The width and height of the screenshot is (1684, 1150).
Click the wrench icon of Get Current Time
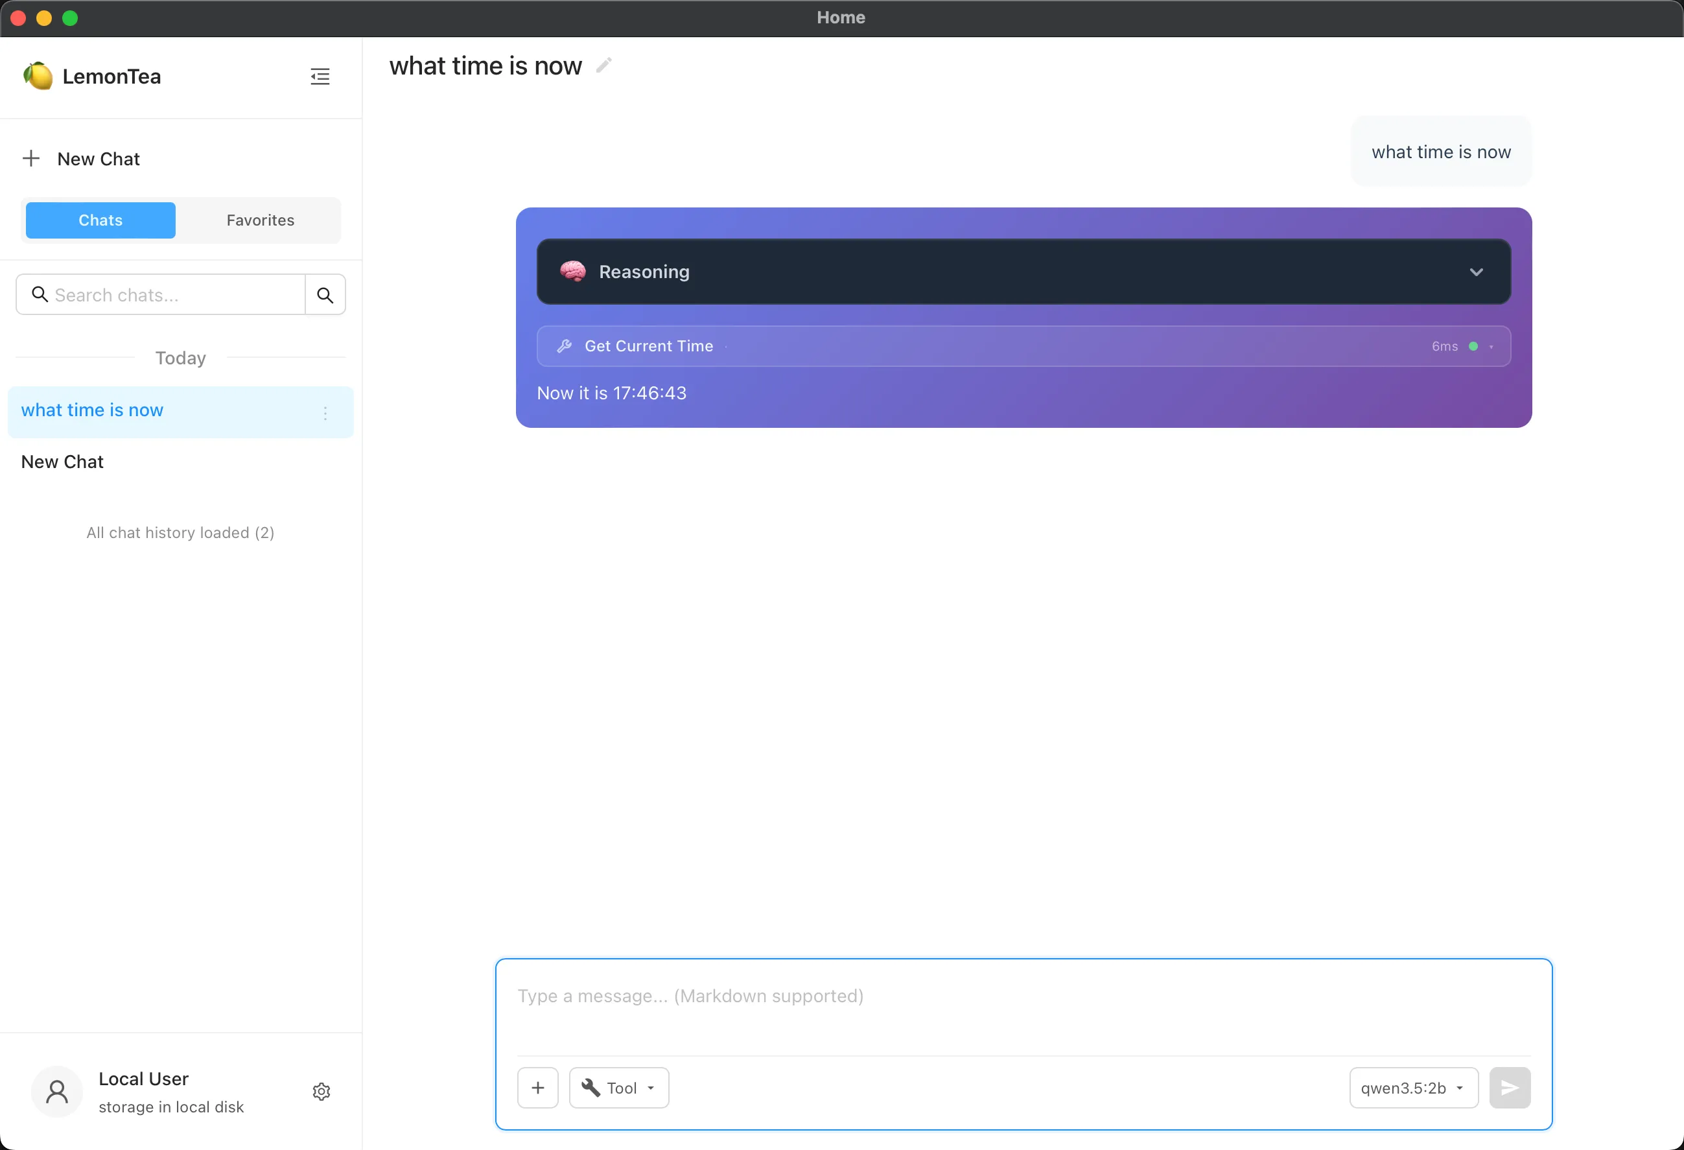tap(565, 346)
